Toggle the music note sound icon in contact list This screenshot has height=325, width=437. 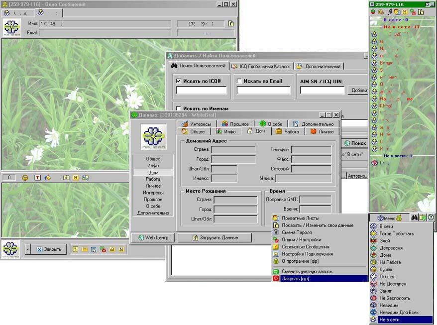(x=390, y=12)
